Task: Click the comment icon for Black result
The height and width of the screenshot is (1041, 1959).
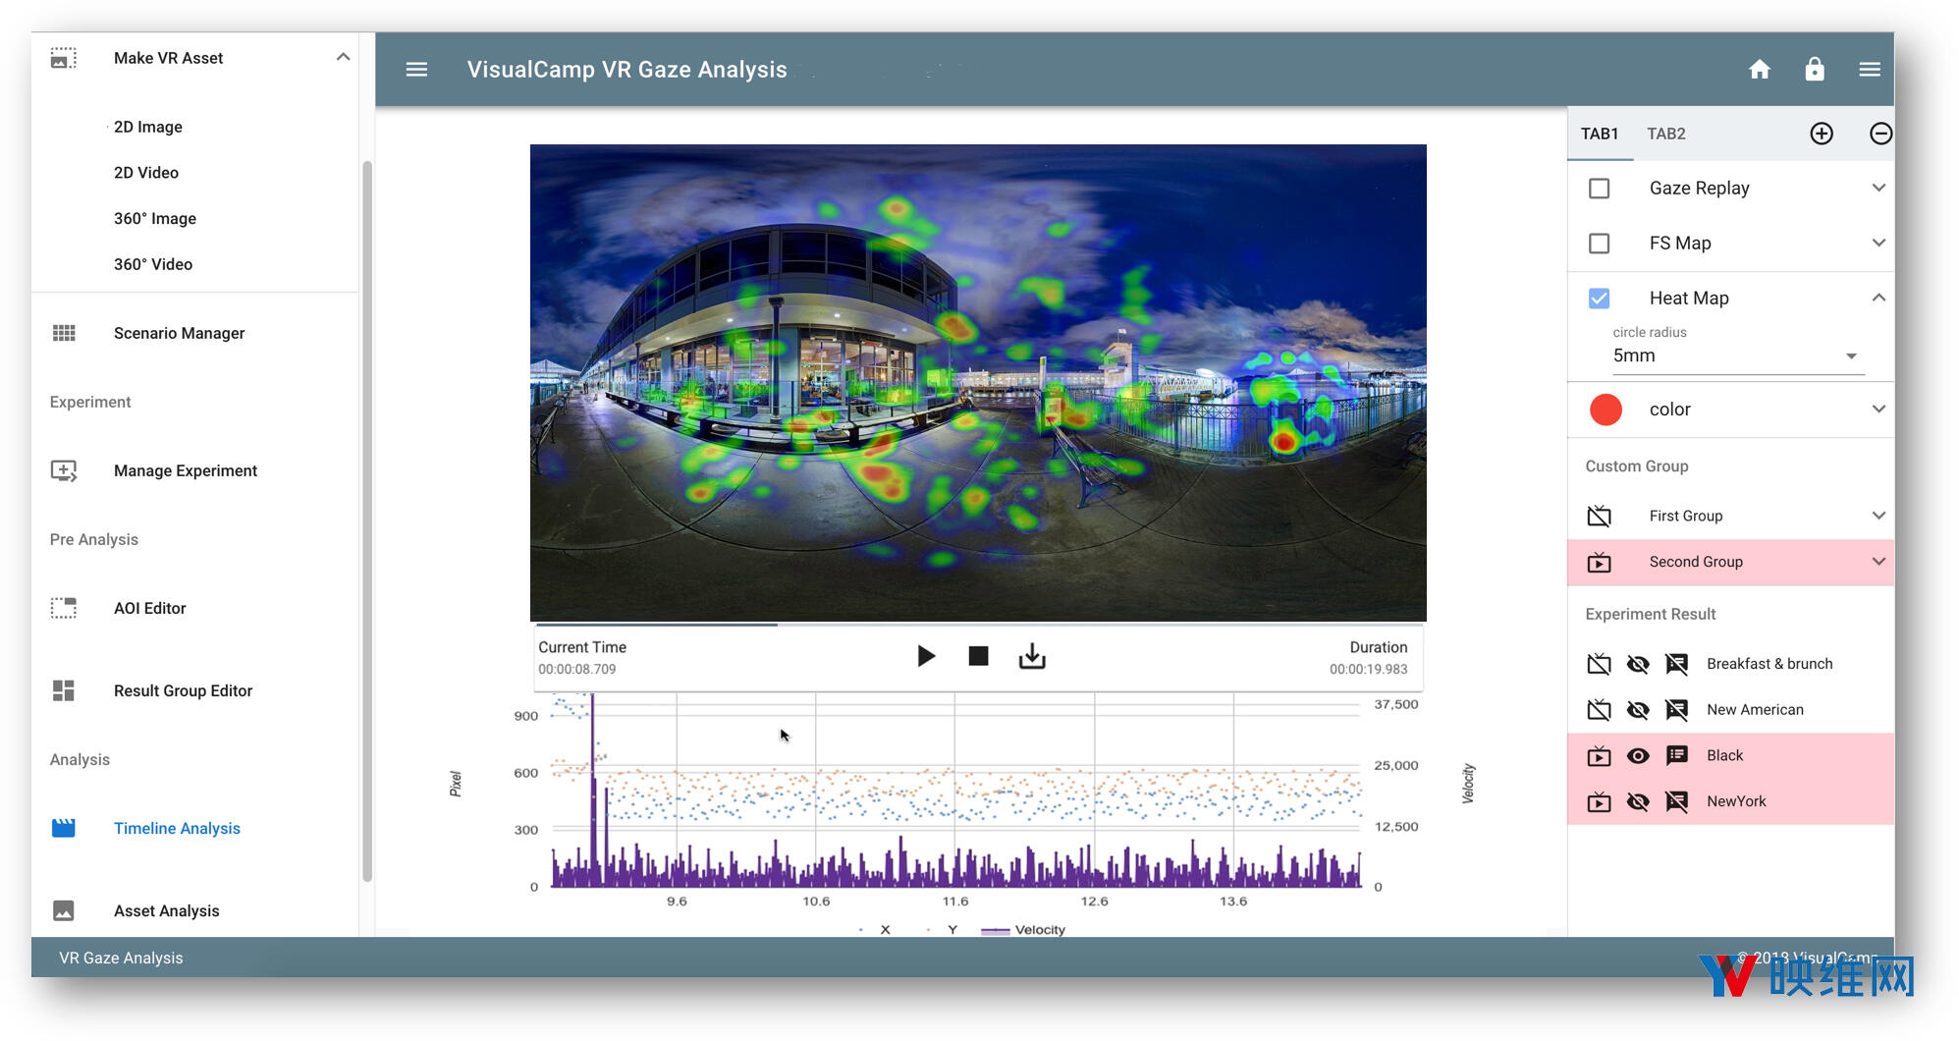Action: coord(1676,755)
